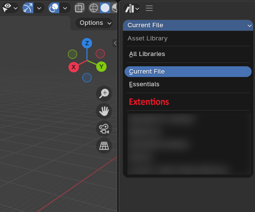Toggle X-ray mode icon
The width and height of the screenshot is (255, 212).
tap(80, 8)
